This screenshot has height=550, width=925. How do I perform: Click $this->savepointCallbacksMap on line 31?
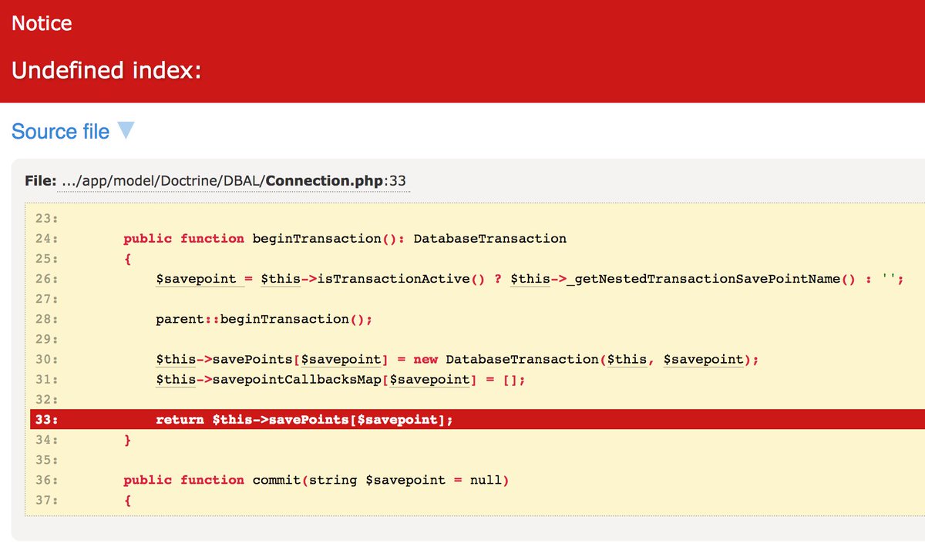click(268, 379)
